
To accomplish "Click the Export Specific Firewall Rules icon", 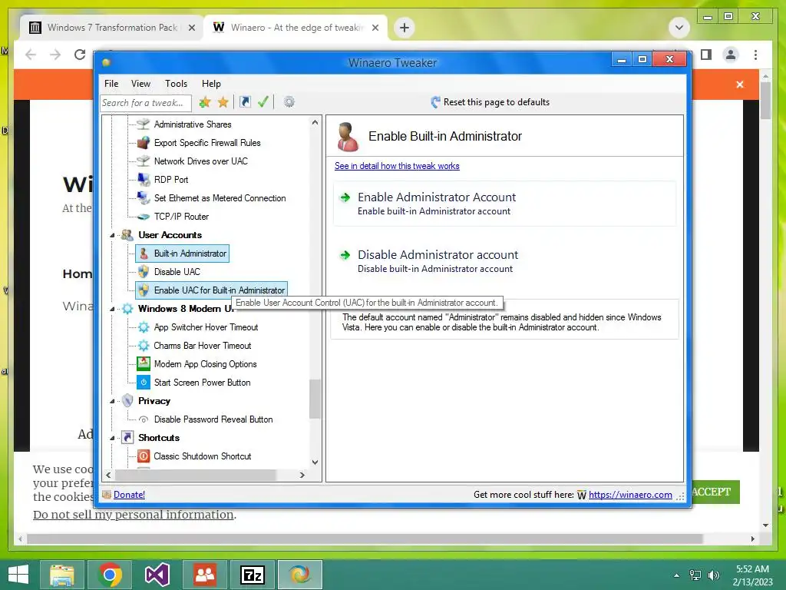I will 144,142.
